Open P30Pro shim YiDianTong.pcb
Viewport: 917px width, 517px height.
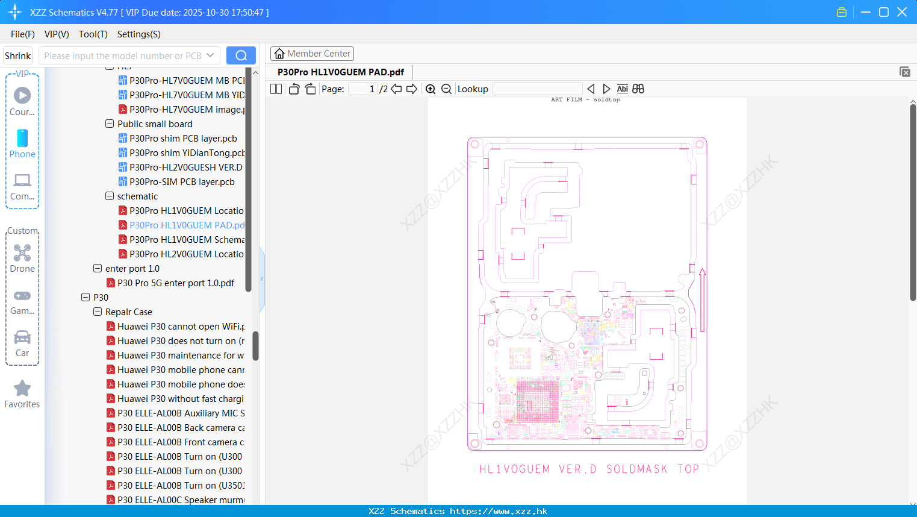[181, 152]
